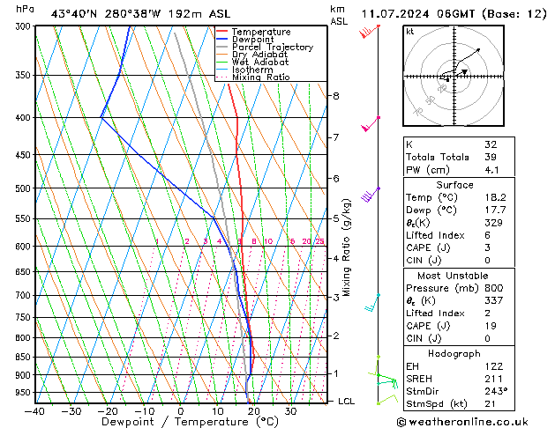Click the hodograph circle plot
The width and height of the screenshot is (555, 428).
pyautogui.click(x=450, y=77)
